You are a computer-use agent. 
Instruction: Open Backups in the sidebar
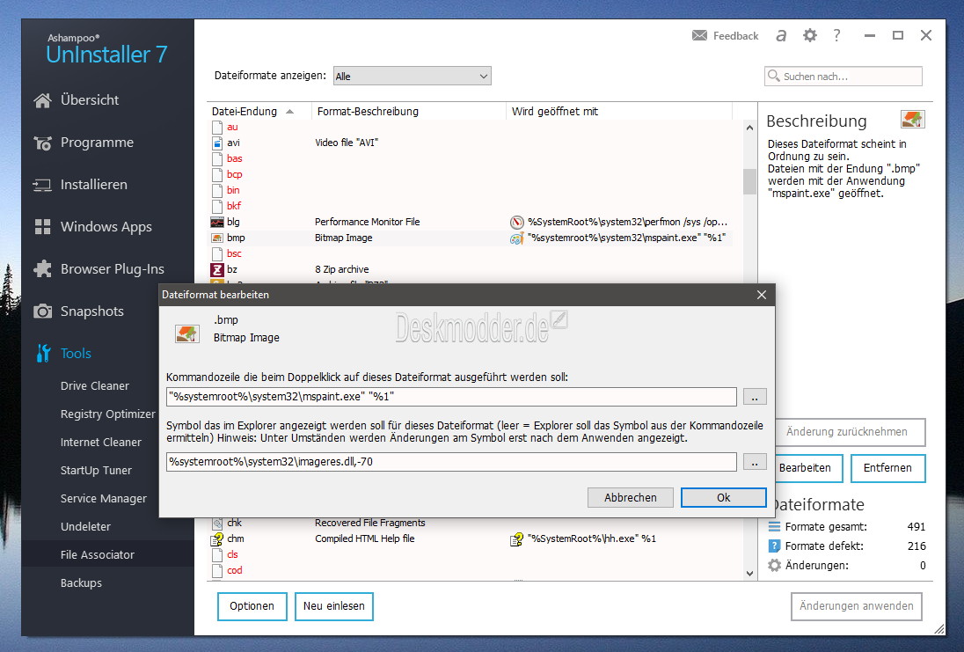coord(81,583)
